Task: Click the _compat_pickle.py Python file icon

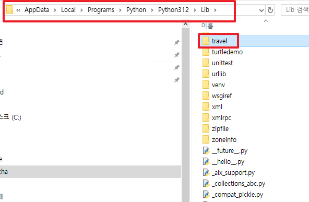Action: coord(206,195)
